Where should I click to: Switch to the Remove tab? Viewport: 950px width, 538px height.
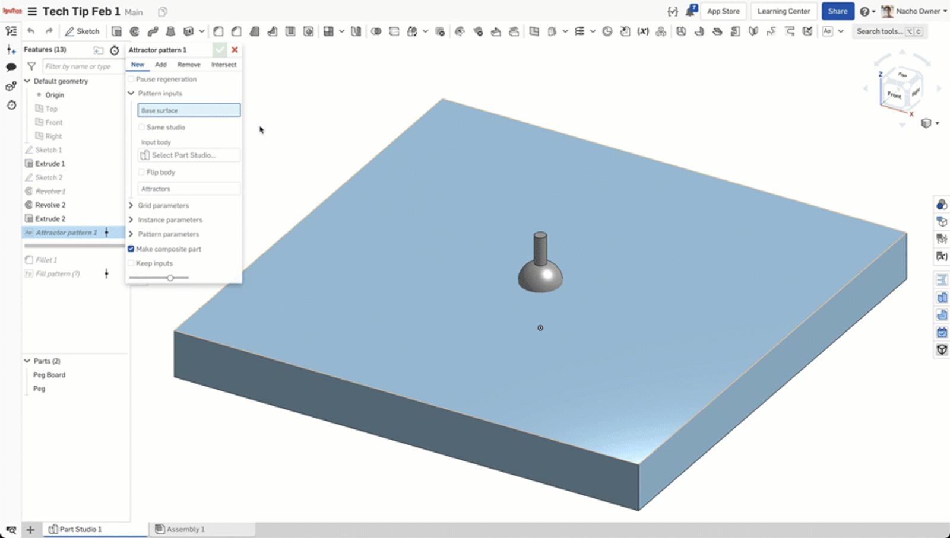(189, 65)
